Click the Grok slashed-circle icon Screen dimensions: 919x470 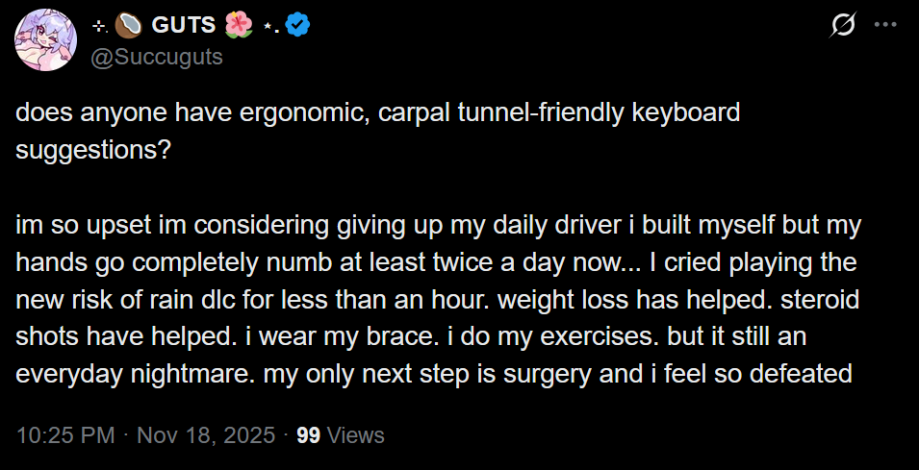(x=842, y=26)
